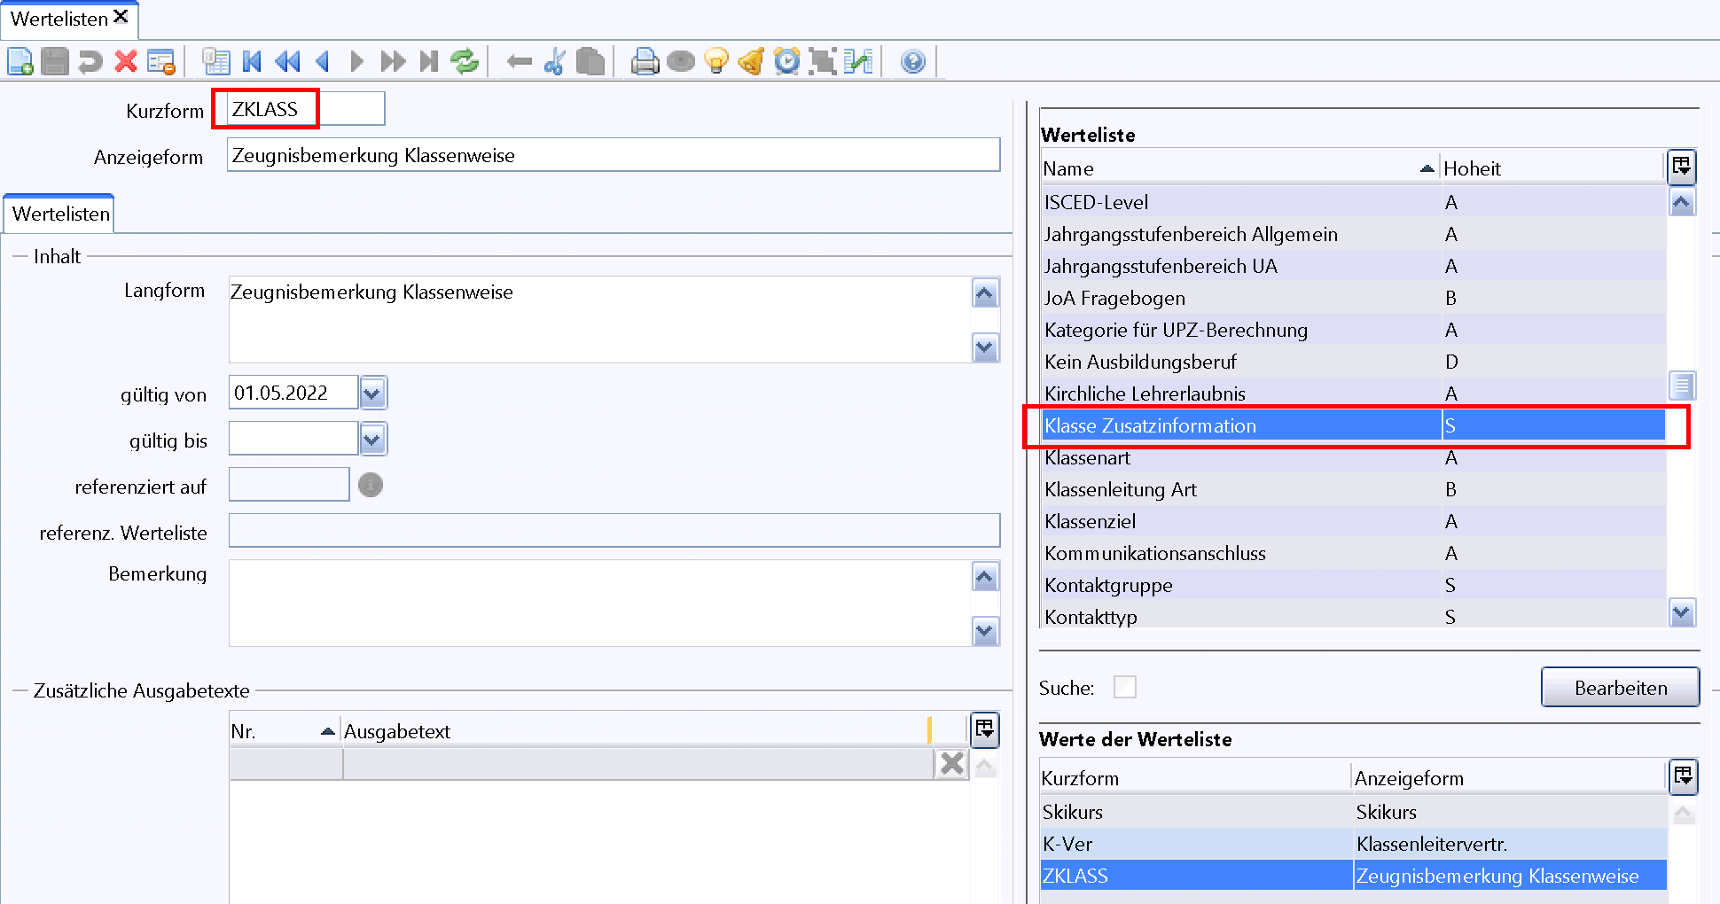
Task: Click the scissors cut icon
Action: (x=555, y=61)
